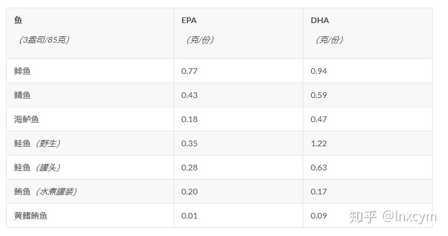Click the 知乎 @lnxcym watermark
This screenshot has width=448, height=236.
393,217
